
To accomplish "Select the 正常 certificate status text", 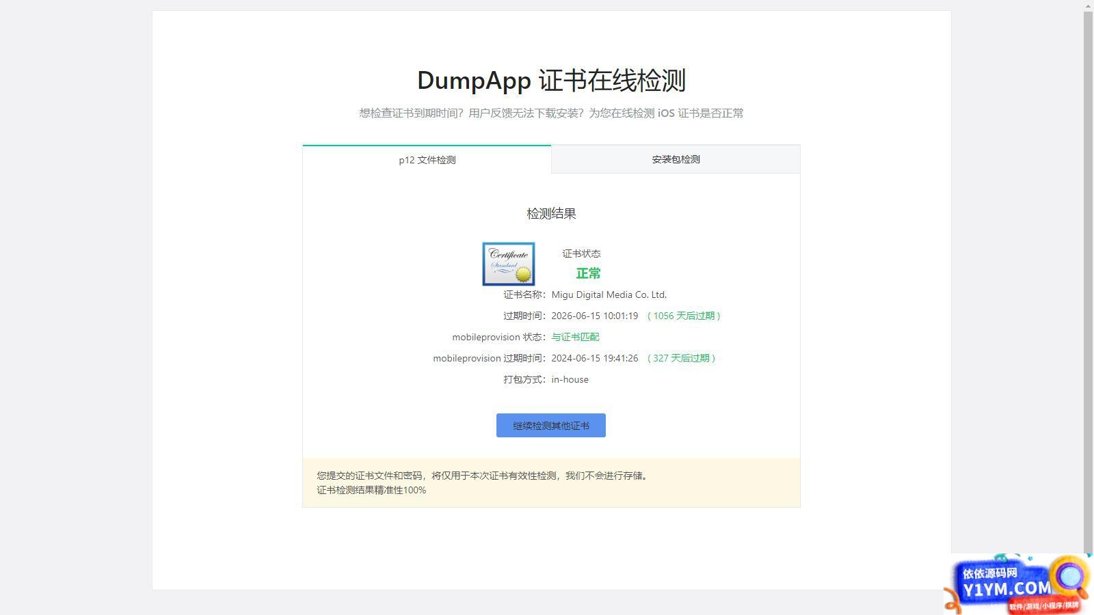I will pos(588,273).
